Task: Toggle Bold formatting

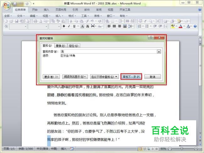Action: [64, 26]
